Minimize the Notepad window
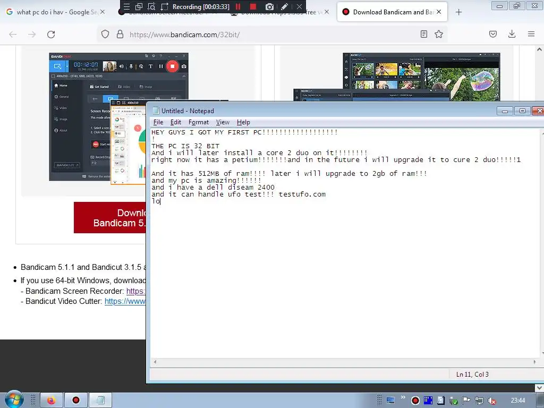 505,111
